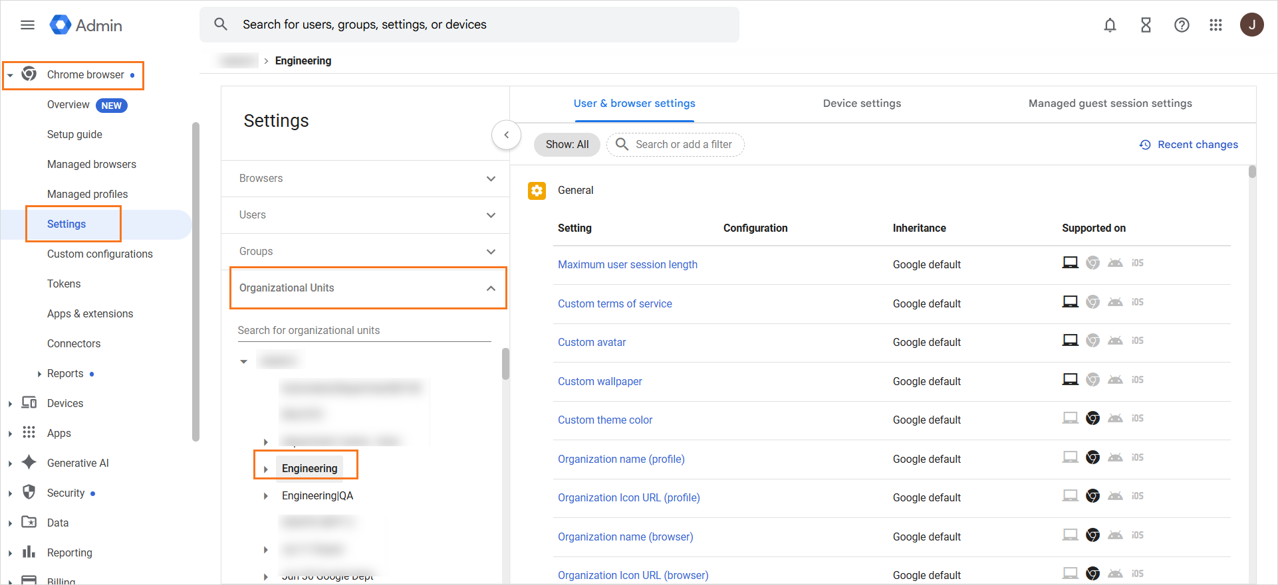Open Custom terms of service setting
The width and height of the screenshot is (1278, 585).
click(x=615, y=303)
